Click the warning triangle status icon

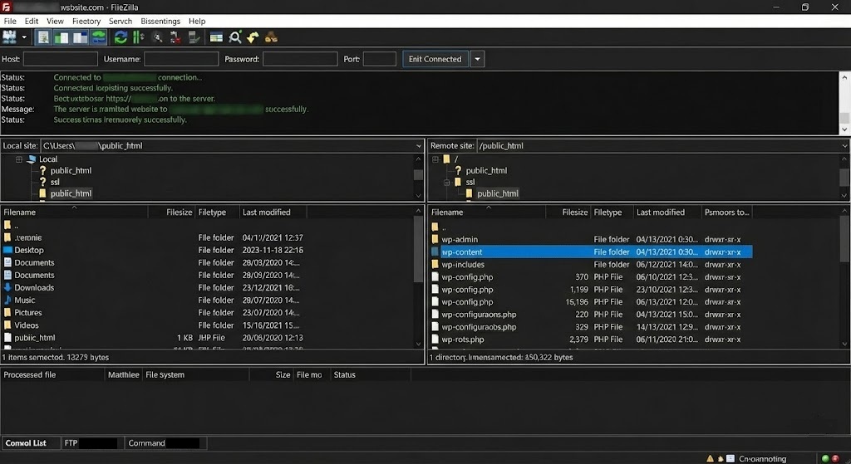tap(710, 458)
